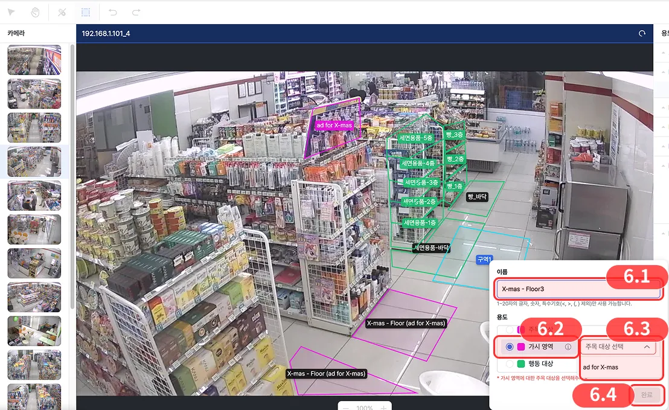Activate the hand pan tool
Screen dimensions: 669x410
(x=35, y=12)
